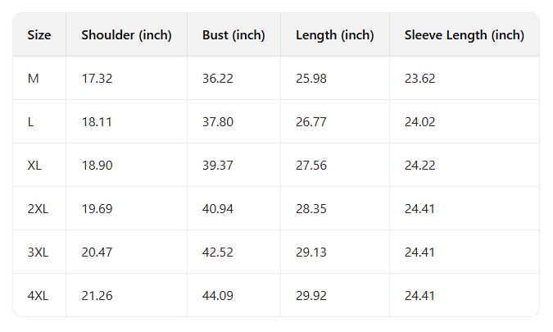553x332 pixels.
Task: Select the XL size cell
Action: click(35, 166)
